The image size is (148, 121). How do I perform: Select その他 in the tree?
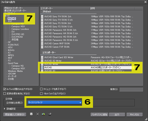11,79
